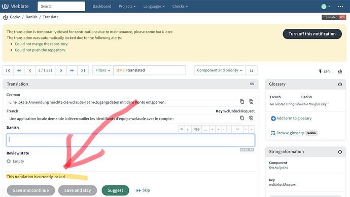Open the Languages dropdown menu

coord(154,6)
